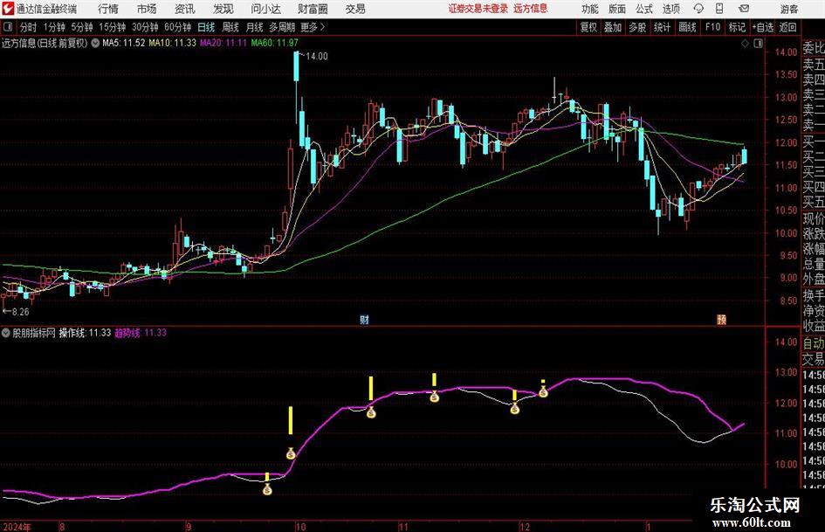The width and height of the screenshot is (825, 532).
Task: Click the 14.00 high price label
Action: coord(317,57)
